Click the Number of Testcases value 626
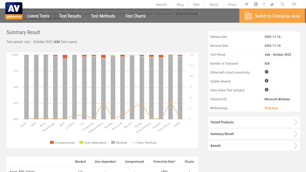306x172 pixels. (267, 63)
